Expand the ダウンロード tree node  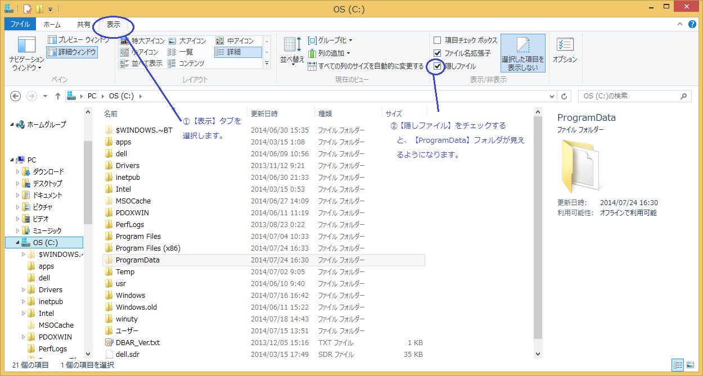pos(17,172)
